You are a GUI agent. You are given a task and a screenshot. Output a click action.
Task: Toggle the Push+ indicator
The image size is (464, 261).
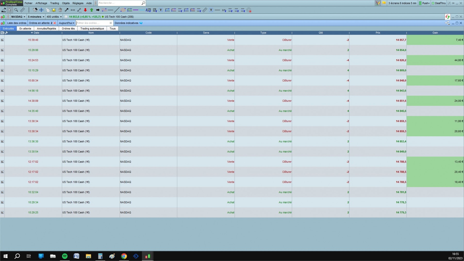(x=424, y=3)
